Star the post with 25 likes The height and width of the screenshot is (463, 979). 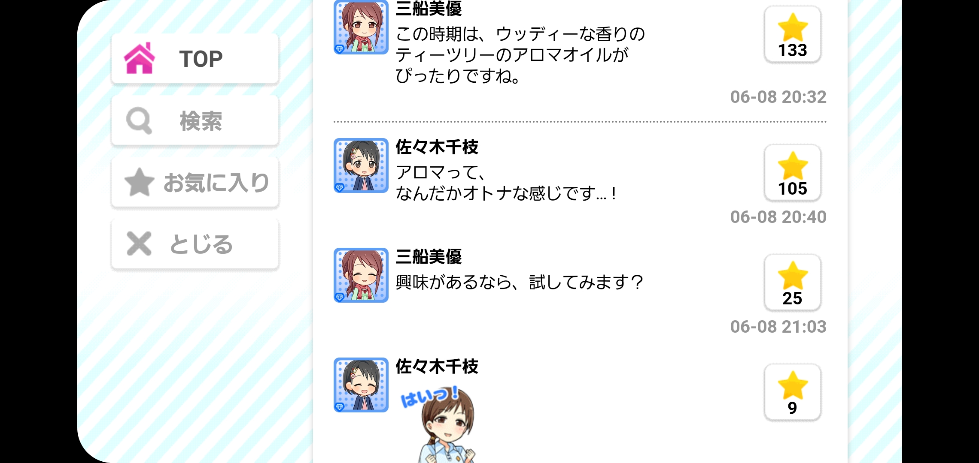793,283
